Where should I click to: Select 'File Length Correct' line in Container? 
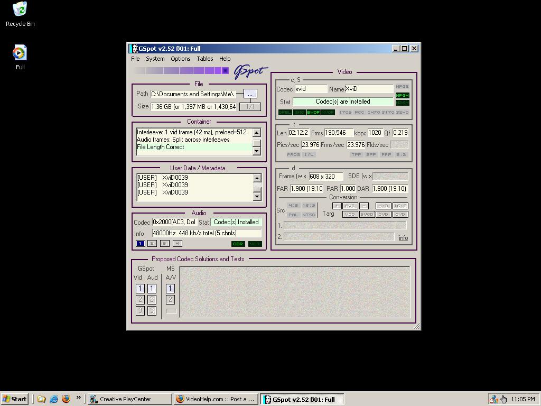(194, 147)
